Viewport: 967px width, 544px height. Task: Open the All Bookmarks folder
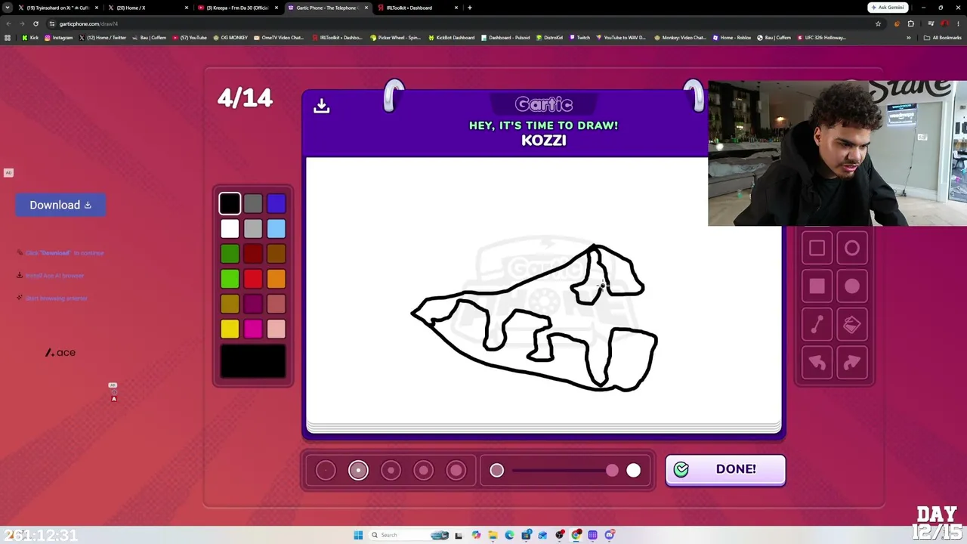[x=943, y=38]
